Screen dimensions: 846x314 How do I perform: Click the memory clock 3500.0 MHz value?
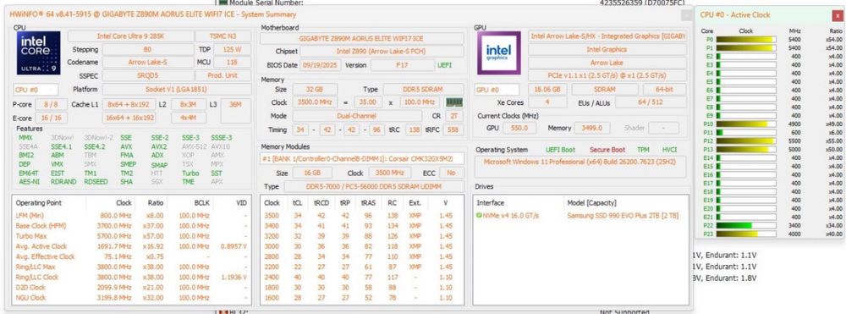(x=315, y=102)
